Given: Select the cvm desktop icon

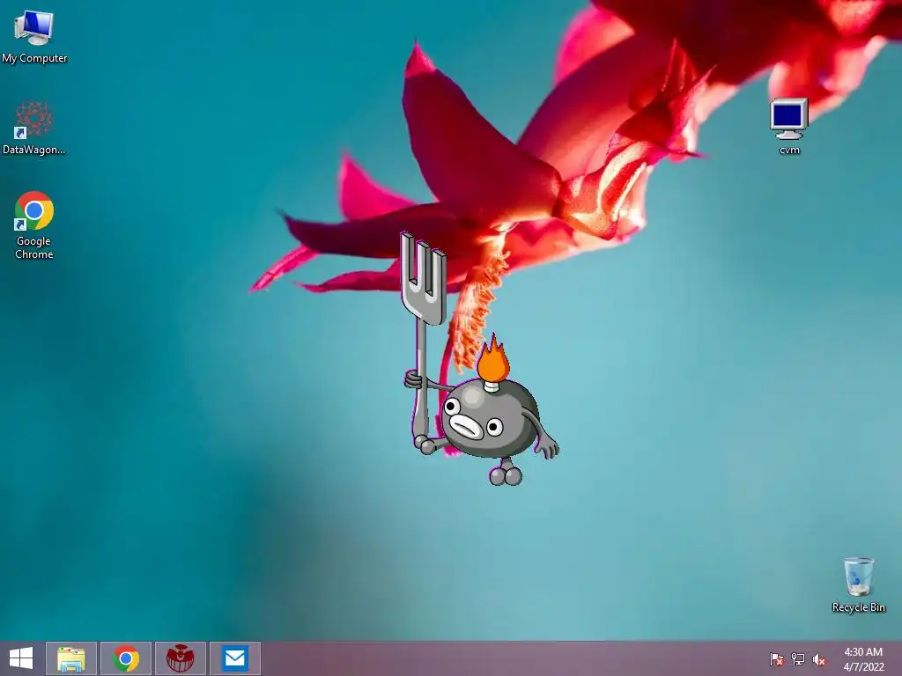Looking at the screenshot, I should coord(789,127).
